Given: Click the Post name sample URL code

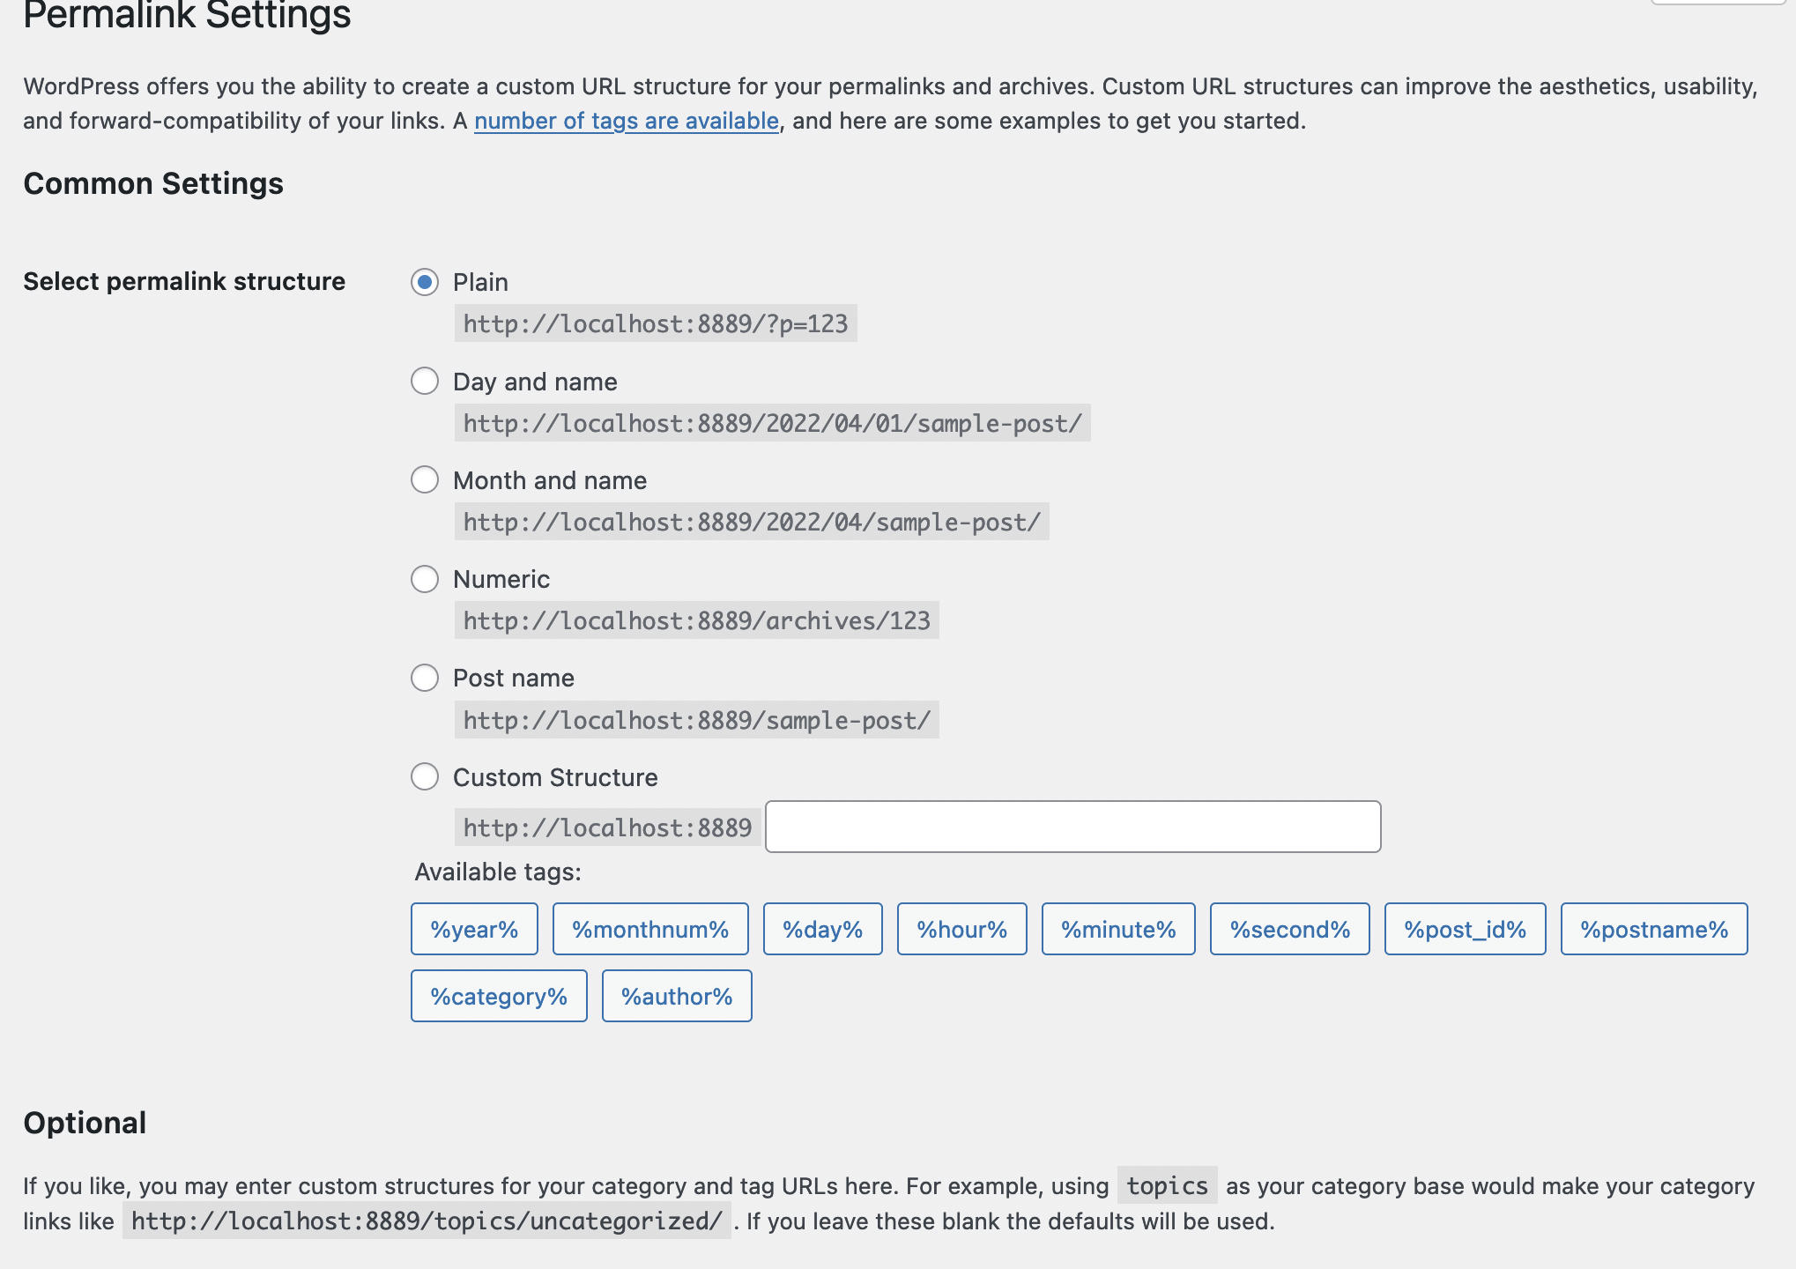Looking at the screenshot, I should 696,720.
